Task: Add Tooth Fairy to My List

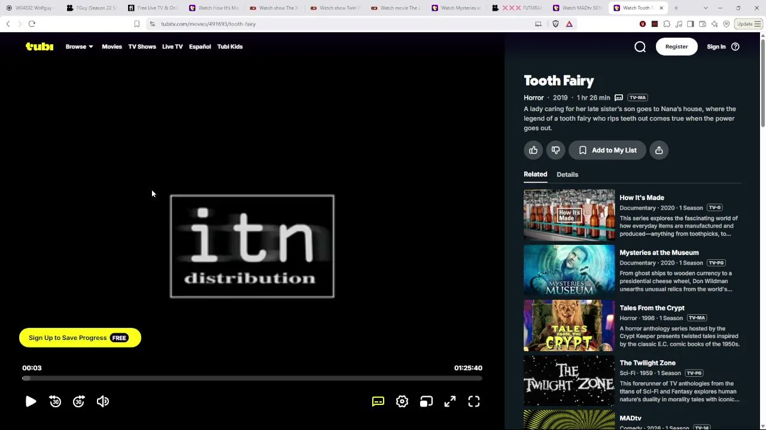Action: [607, 150]
